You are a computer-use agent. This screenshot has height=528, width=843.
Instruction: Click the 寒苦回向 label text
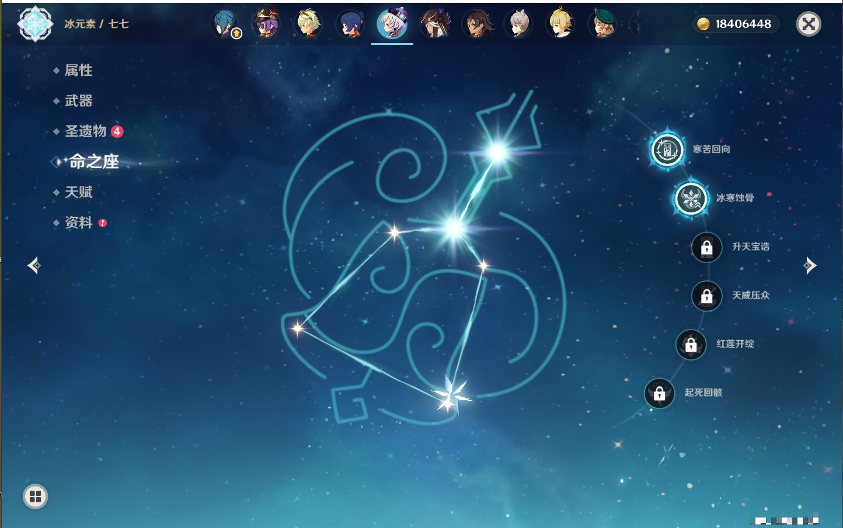711,149
